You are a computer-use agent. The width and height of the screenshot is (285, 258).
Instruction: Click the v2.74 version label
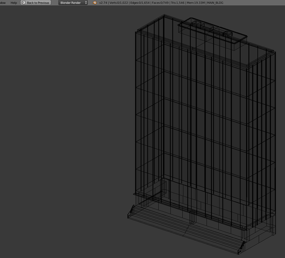click(103, 3)
